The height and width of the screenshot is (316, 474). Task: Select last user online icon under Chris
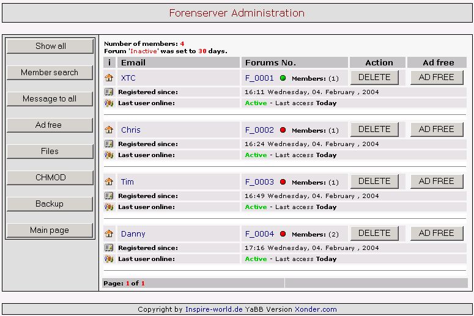109,155
